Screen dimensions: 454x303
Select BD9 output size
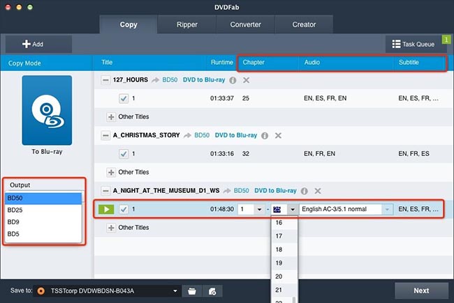coord(43,222)
